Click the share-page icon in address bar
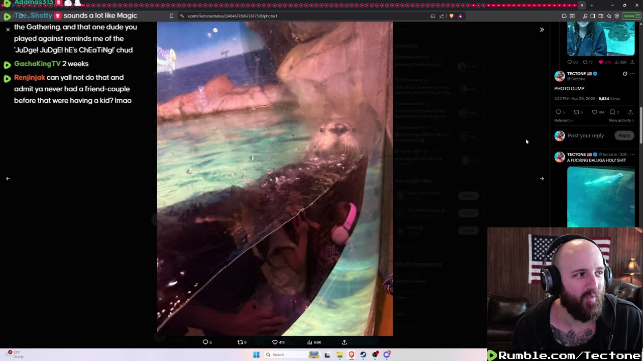The height and width of the screenshot is (361, 643). pos(442,16)
